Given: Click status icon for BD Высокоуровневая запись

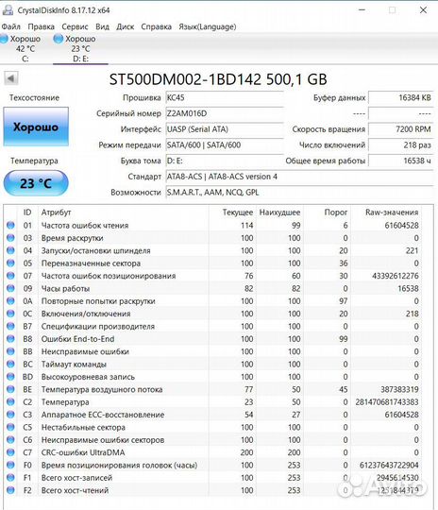Looking at the screenshot, I should coord(10,377).
